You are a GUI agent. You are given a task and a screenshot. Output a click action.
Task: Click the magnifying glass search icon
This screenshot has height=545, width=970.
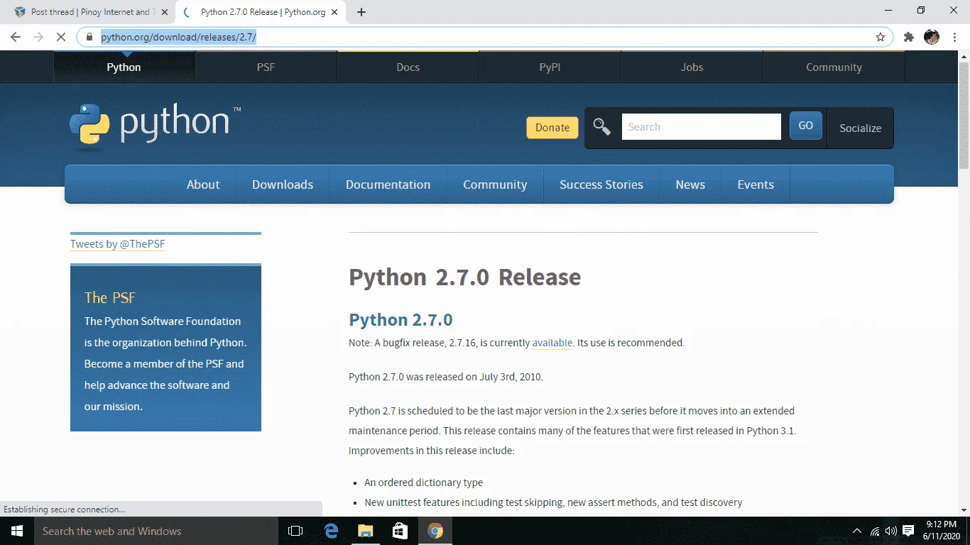(601, 127)
